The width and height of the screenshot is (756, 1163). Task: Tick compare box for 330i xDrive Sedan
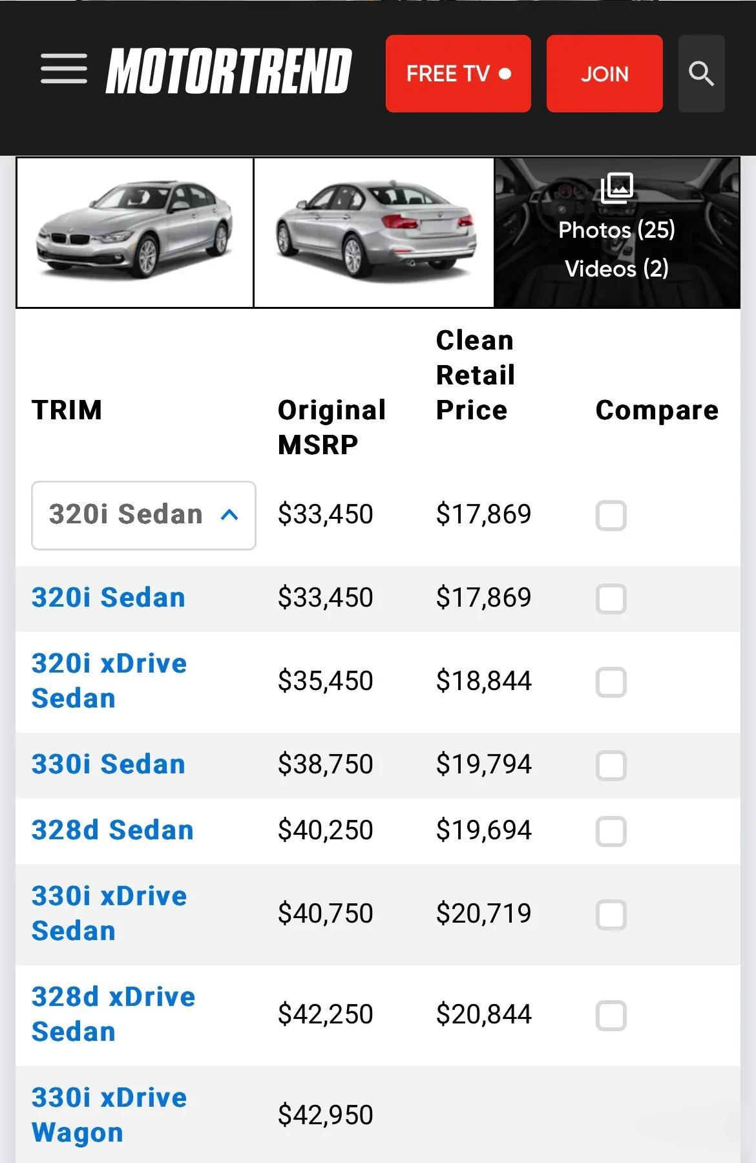point(611,915)
